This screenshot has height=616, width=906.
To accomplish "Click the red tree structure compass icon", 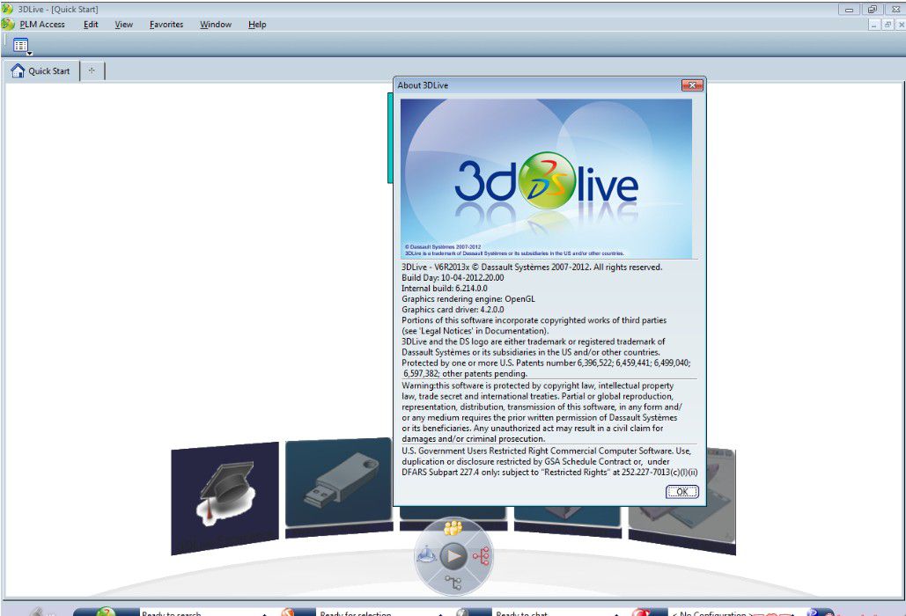I will click(481, 555).
